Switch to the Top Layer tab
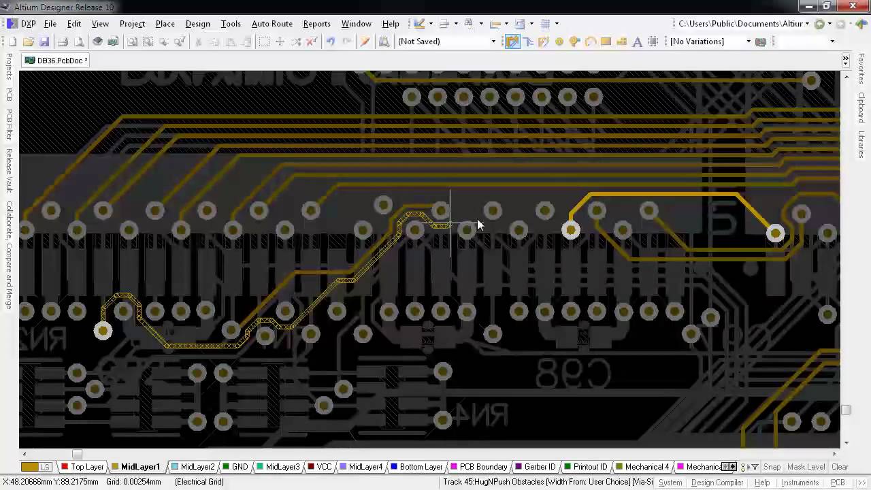 point(82,467)
